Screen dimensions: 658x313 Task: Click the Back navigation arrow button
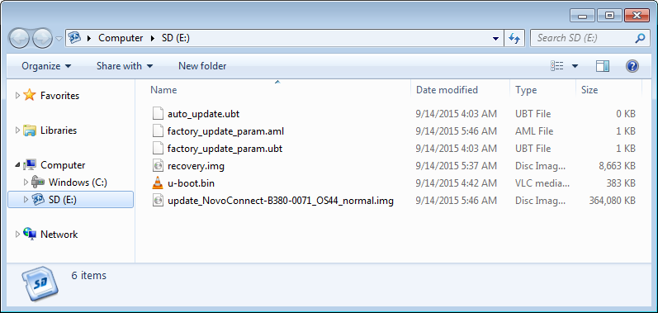tap(18, 39)
